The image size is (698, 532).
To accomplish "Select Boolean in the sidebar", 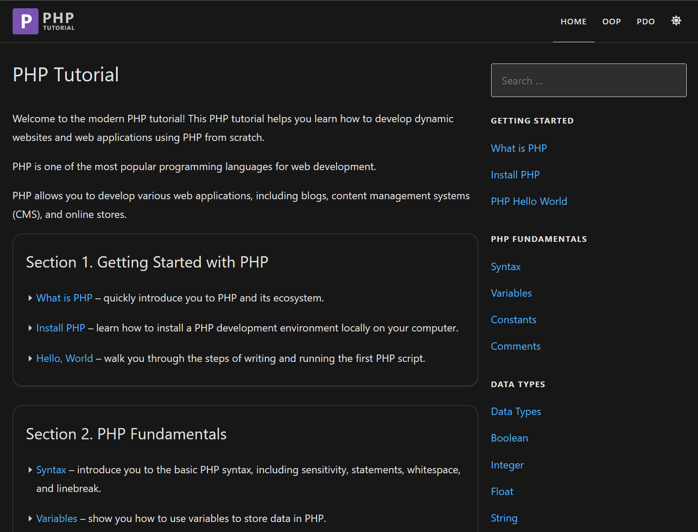I will (x=509, y=438).
